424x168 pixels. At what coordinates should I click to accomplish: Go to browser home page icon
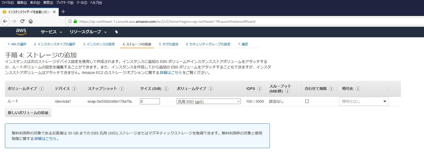coord(31,21)
